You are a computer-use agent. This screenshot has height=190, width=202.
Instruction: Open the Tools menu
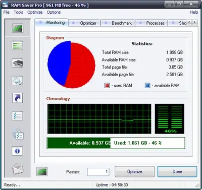click(18, 12)
